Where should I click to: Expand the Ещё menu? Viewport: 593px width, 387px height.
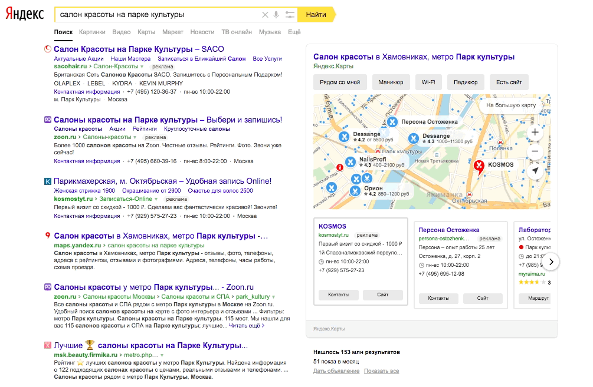coord(294,32)
